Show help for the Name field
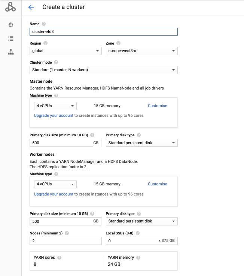244x276 pixels. point(44,24)
